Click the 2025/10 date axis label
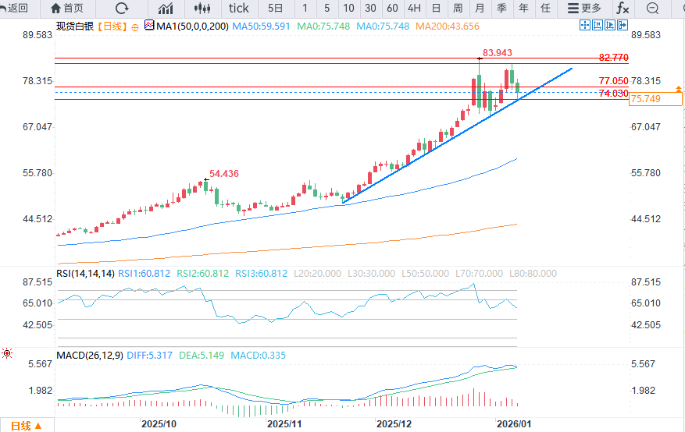685x432 pixels. pos(159,423)
